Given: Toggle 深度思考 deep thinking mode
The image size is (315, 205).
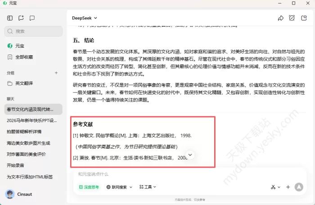Looking at the screenshot, I should (89, 187).
